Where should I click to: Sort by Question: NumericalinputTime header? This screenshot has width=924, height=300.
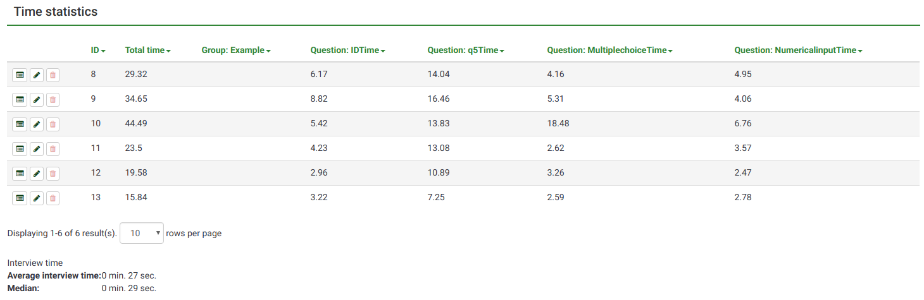point(798,50)
